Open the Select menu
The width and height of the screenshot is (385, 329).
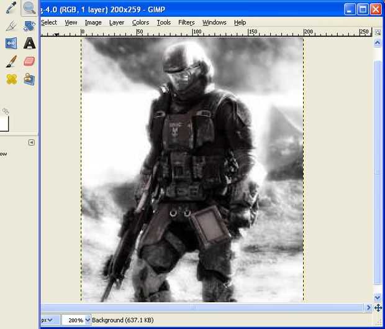(49, 22)
